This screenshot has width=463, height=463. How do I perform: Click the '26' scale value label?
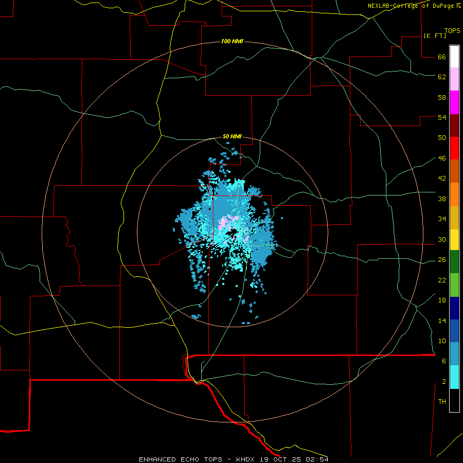[442, 260]
